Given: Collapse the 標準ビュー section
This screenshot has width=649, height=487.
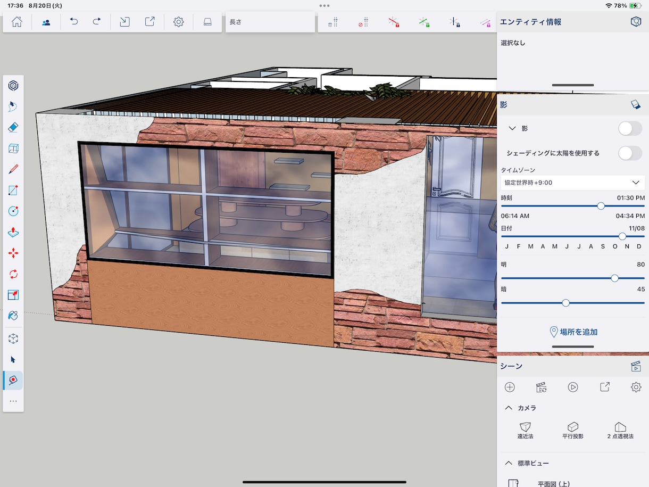Looking at the screenshot, I should point(509,463).
